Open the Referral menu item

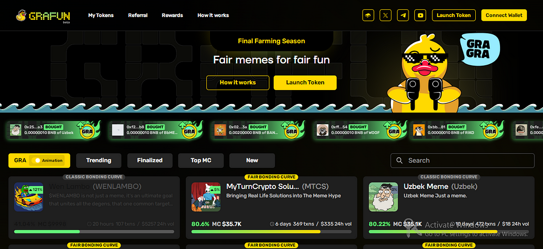[138, 15]
